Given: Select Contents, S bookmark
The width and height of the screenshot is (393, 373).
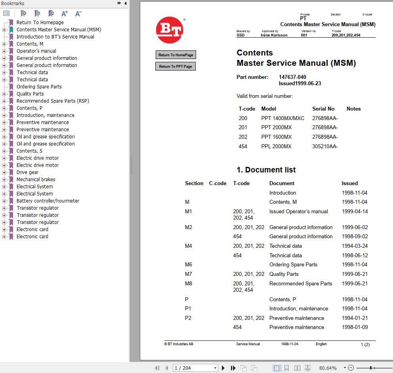Looking at the screenshot, I should 29,151.
